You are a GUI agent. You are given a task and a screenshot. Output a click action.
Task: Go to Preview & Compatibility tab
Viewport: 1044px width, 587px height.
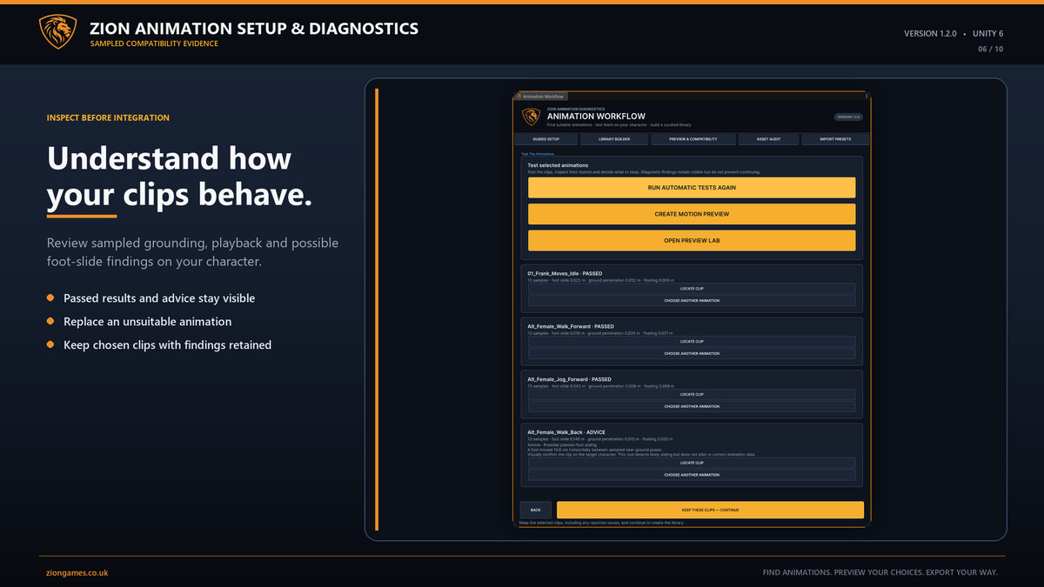tap(693, 139)
